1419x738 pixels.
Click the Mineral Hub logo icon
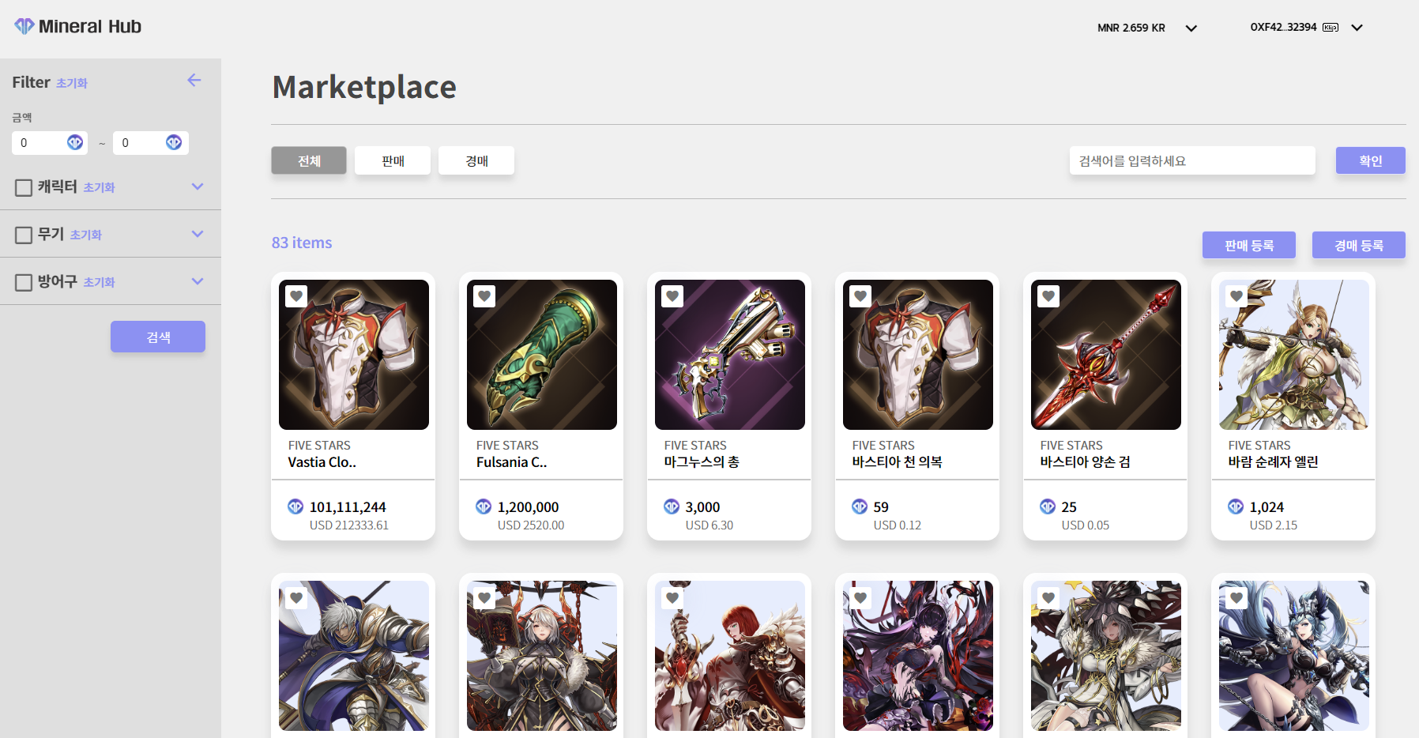[24, 26]
